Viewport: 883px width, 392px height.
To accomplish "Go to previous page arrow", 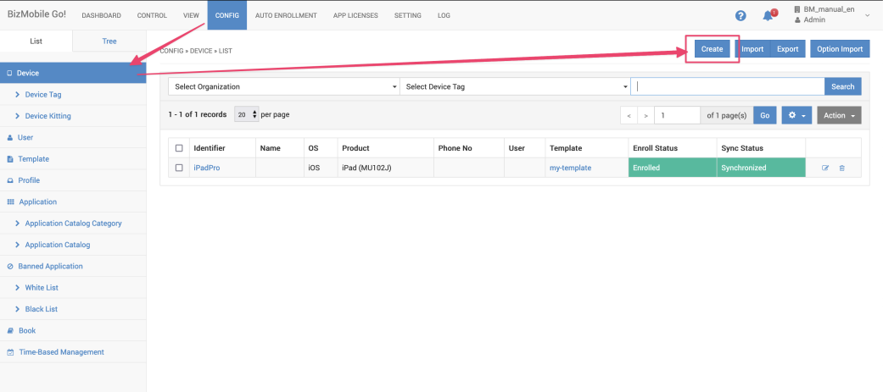I will point(629,115).
